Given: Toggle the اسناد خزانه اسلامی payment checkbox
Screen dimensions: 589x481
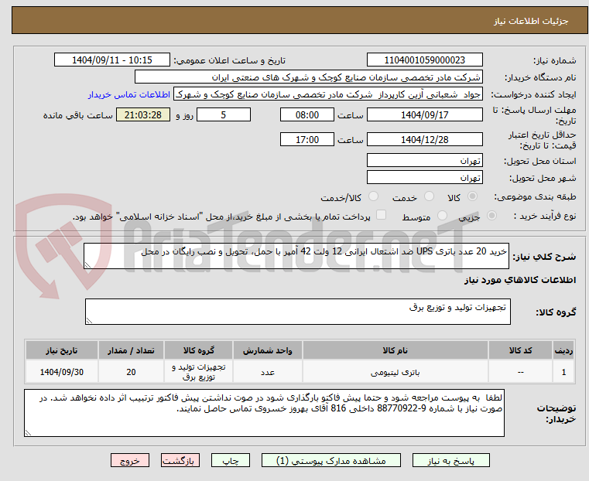Looking at the screenshot, I should click(x=381, y=215).
